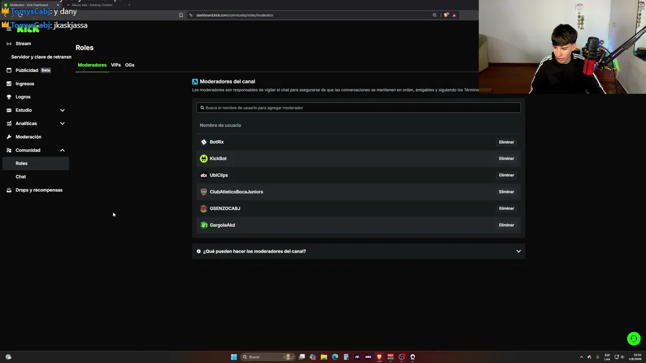Click the Logros trophy icon
This screenshot has width=646, height=363.
tap(9, 97)
